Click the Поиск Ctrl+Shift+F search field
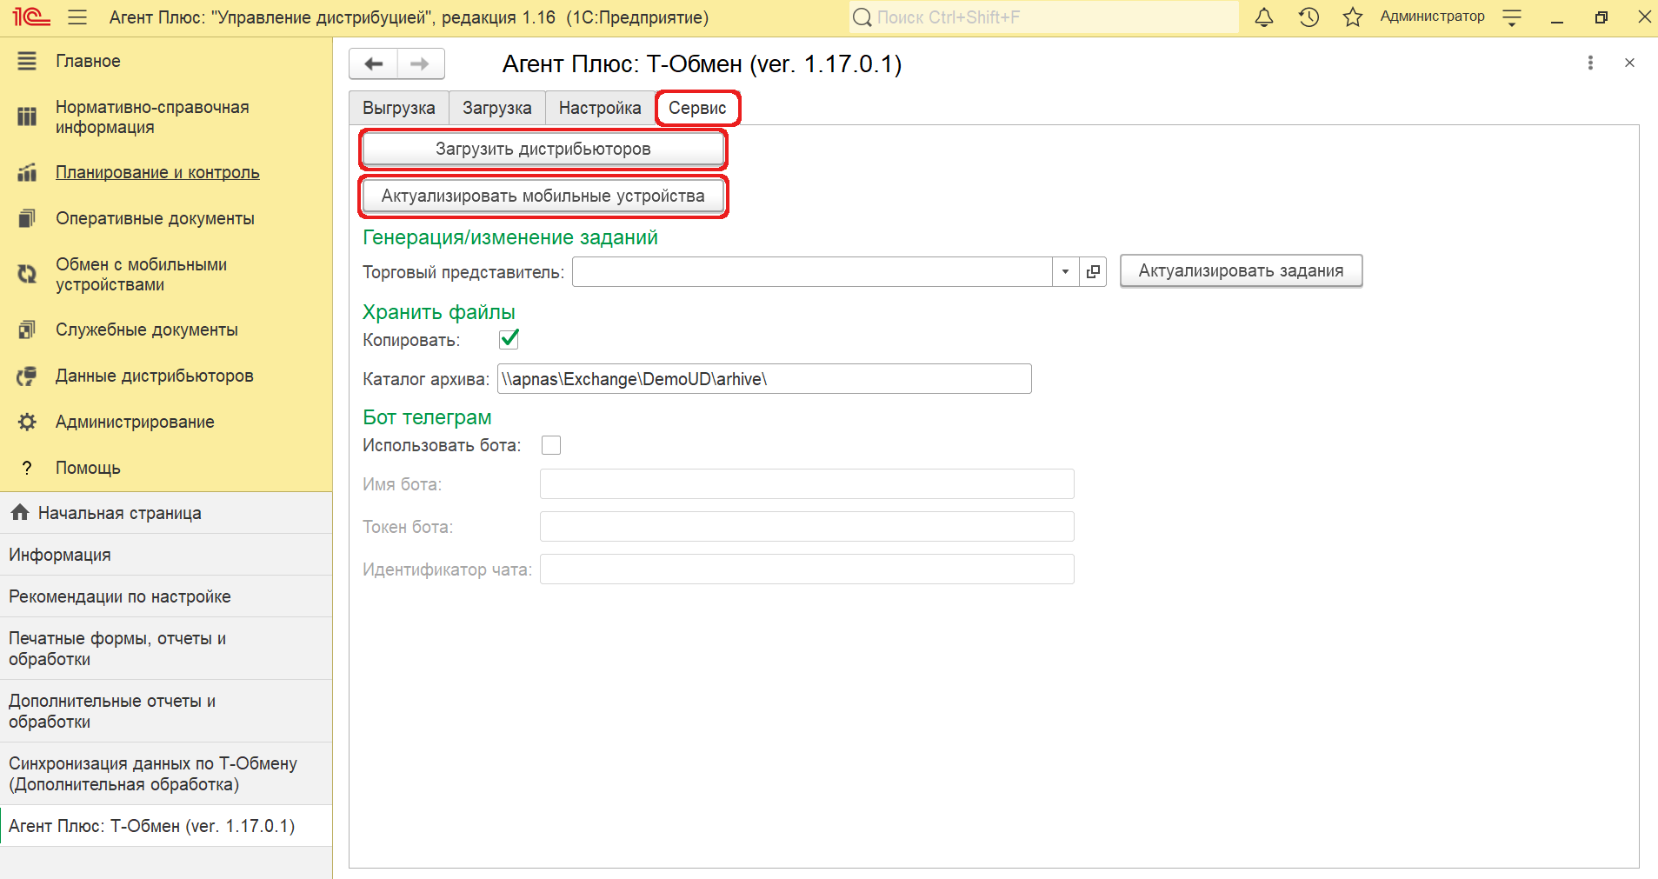The width and height of the screenshot is (1658, 879). (1043, 17)
